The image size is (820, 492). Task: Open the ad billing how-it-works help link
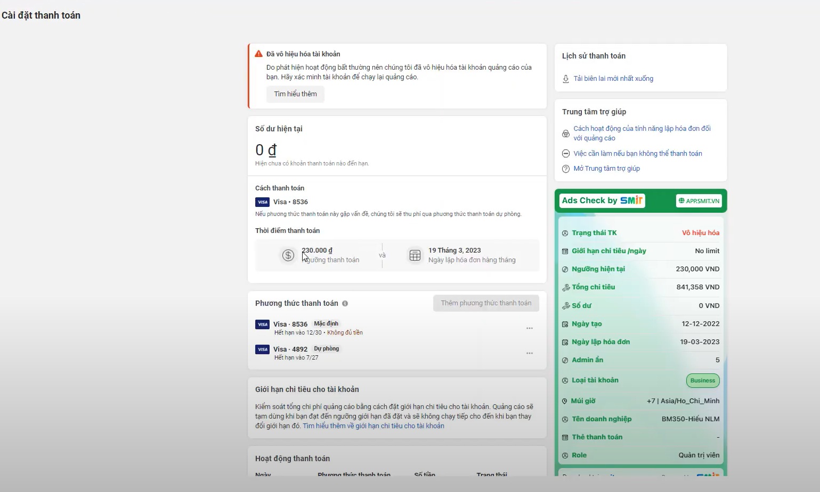(642, 133)
